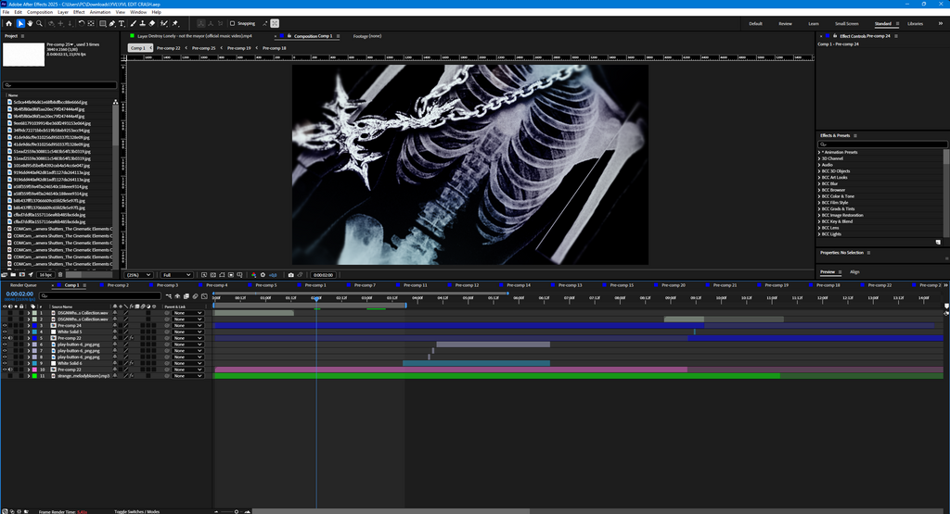Click the Graph Editor icon in timeline
Image resolution: width=950 pixels, height=514 pixels.
[204, 296]
